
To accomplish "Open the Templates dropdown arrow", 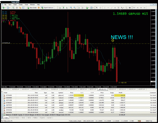I will pyautogui.click(x=93, y=8).
